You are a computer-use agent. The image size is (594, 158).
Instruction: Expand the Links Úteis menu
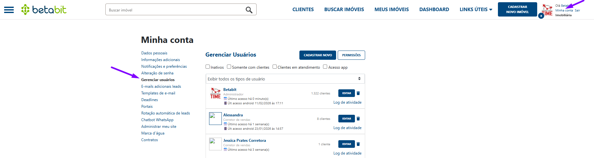pos(476,10)
